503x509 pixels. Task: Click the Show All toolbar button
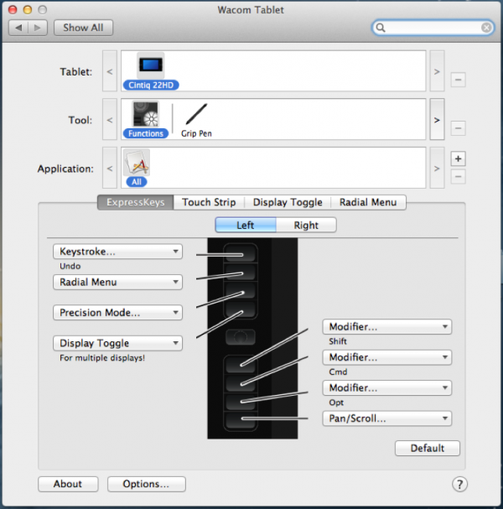[x=83, y=28]
